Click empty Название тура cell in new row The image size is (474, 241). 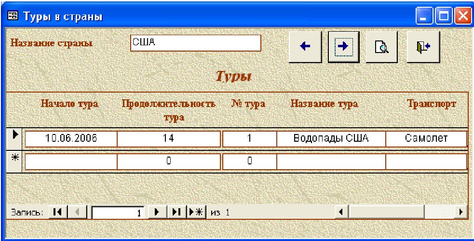pyautogui.click(x=331, y=161)
